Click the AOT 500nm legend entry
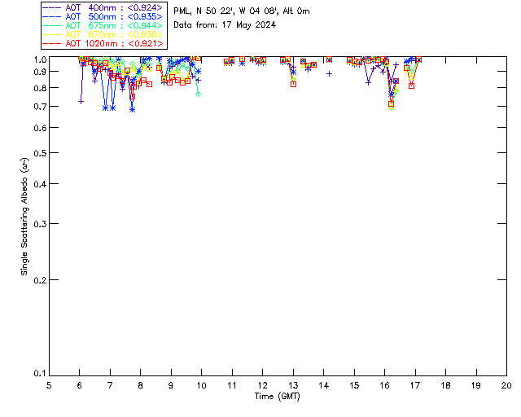 coord(103,16)
